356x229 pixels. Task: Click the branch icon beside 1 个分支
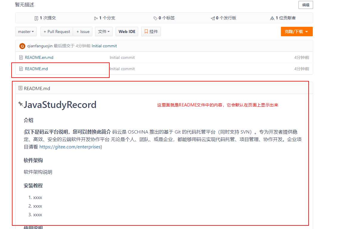(x=96, y=18)
